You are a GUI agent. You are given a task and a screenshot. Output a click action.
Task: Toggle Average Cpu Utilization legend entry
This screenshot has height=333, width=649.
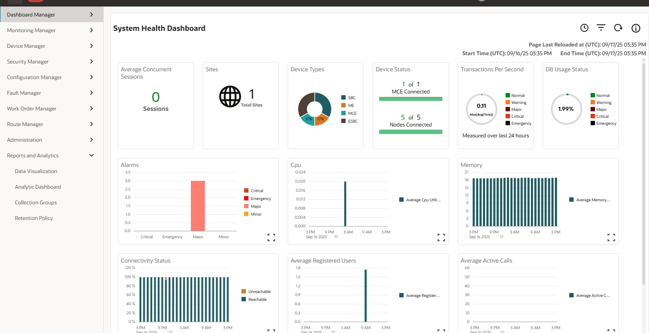(x=419, y=200)
